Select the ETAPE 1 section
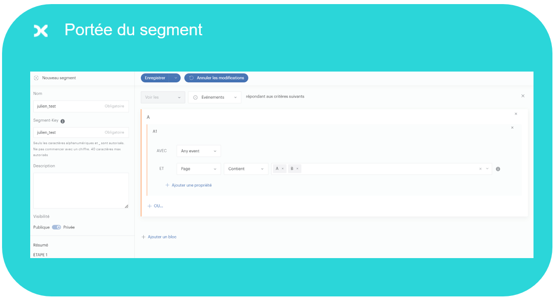 coord(40,255)
